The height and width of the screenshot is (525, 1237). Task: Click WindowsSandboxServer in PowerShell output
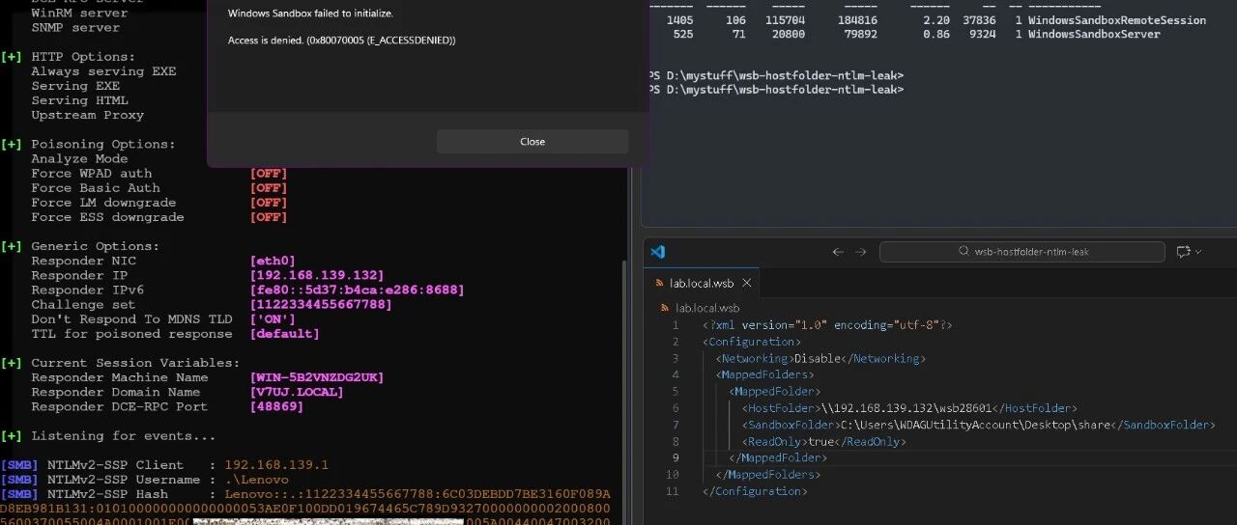point(1094,35)
